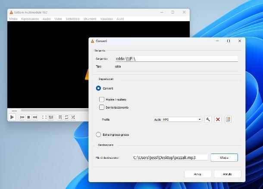Close the VLC main window

click(184, 12)
